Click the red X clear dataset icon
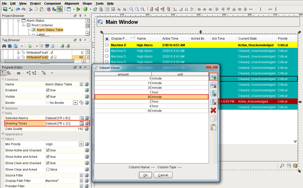The height and width of the screenshot is (188, 303). click(213, 110)
